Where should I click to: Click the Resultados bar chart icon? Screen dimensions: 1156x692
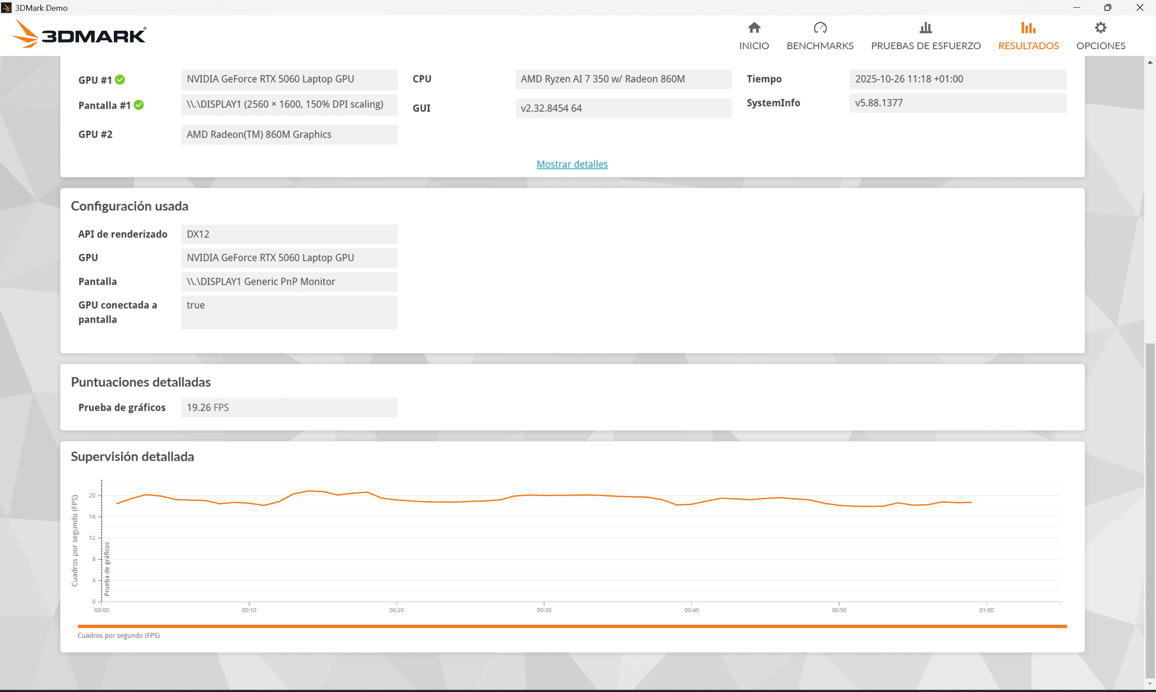point(1028,28)
